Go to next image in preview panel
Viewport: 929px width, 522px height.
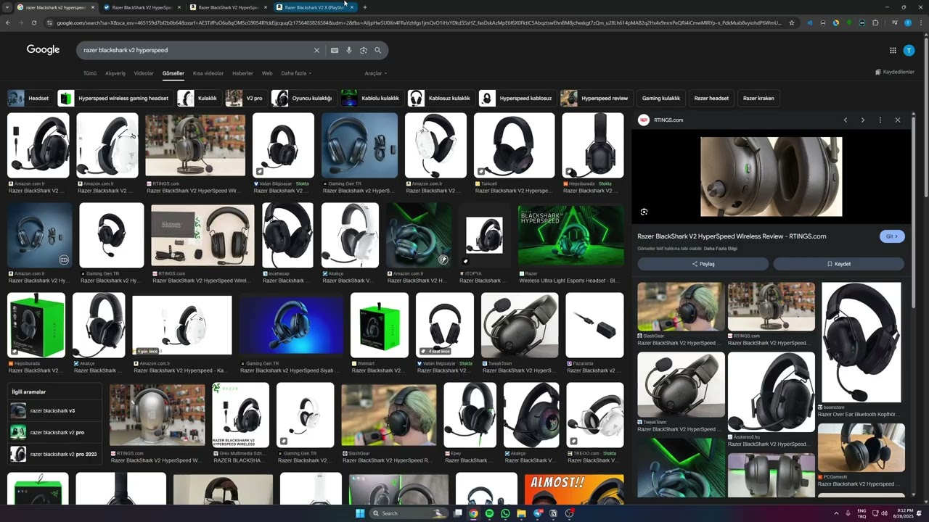pyautogui.click(x=863, y=120)
